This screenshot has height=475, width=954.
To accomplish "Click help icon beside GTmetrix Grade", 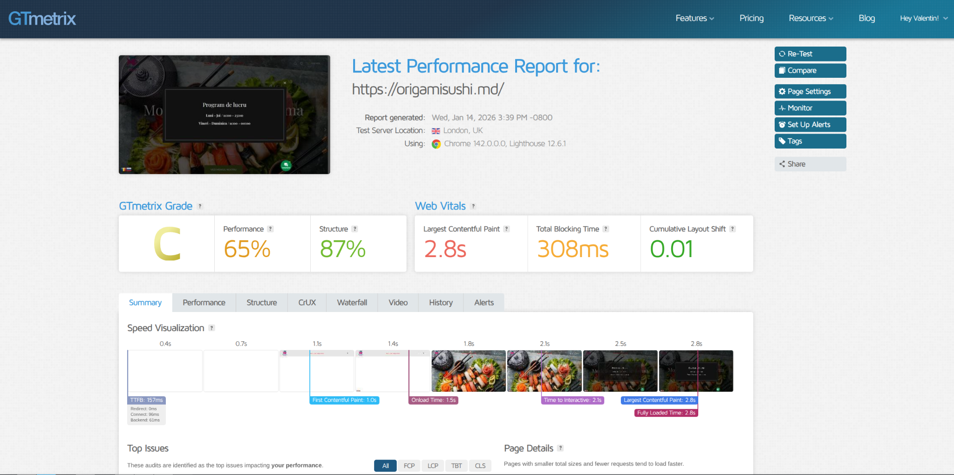I will point(200,206).
